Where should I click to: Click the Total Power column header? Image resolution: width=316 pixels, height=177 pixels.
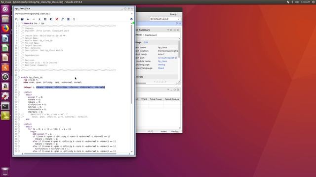point(156,99)
